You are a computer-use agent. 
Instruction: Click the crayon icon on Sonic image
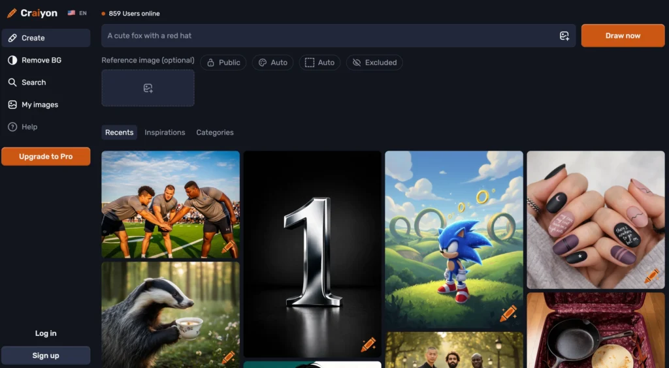point(508,314)
